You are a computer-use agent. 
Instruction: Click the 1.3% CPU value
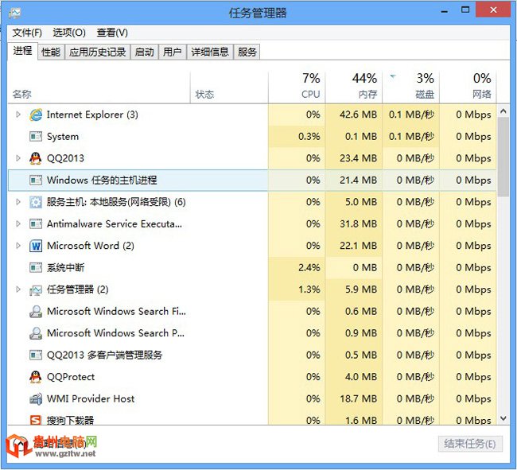click(x=309, y=289)
